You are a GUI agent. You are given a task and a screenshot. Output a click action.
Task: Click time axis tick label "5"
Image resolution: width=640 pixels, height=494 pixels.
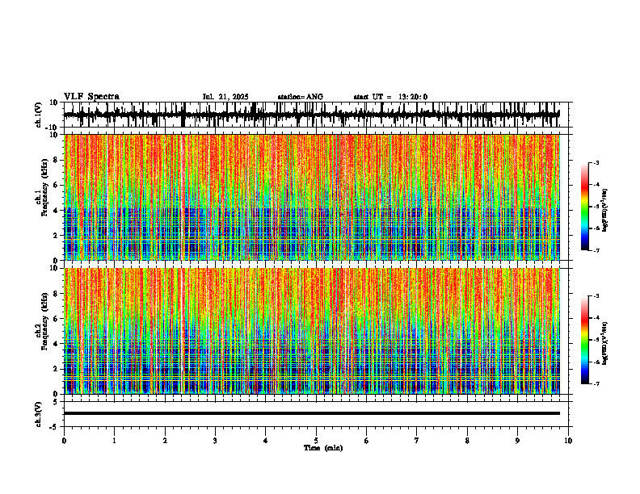pyautogui.click(x=316, y=441)
